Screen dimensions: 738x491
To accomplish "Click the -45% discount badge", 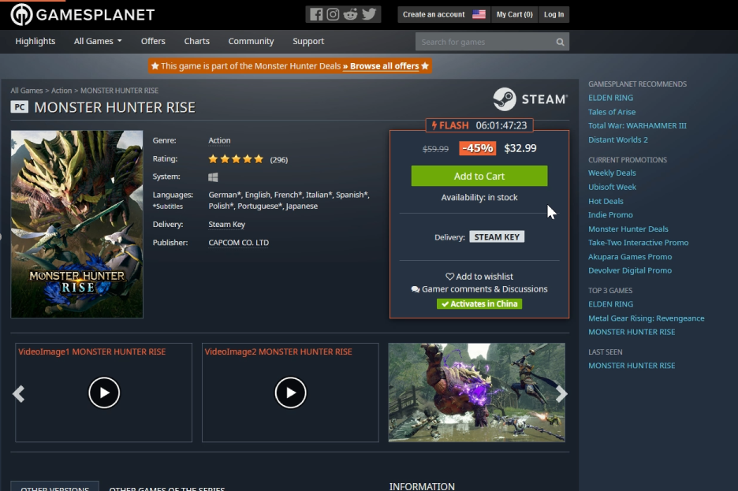I will click(x=477, y=149).
